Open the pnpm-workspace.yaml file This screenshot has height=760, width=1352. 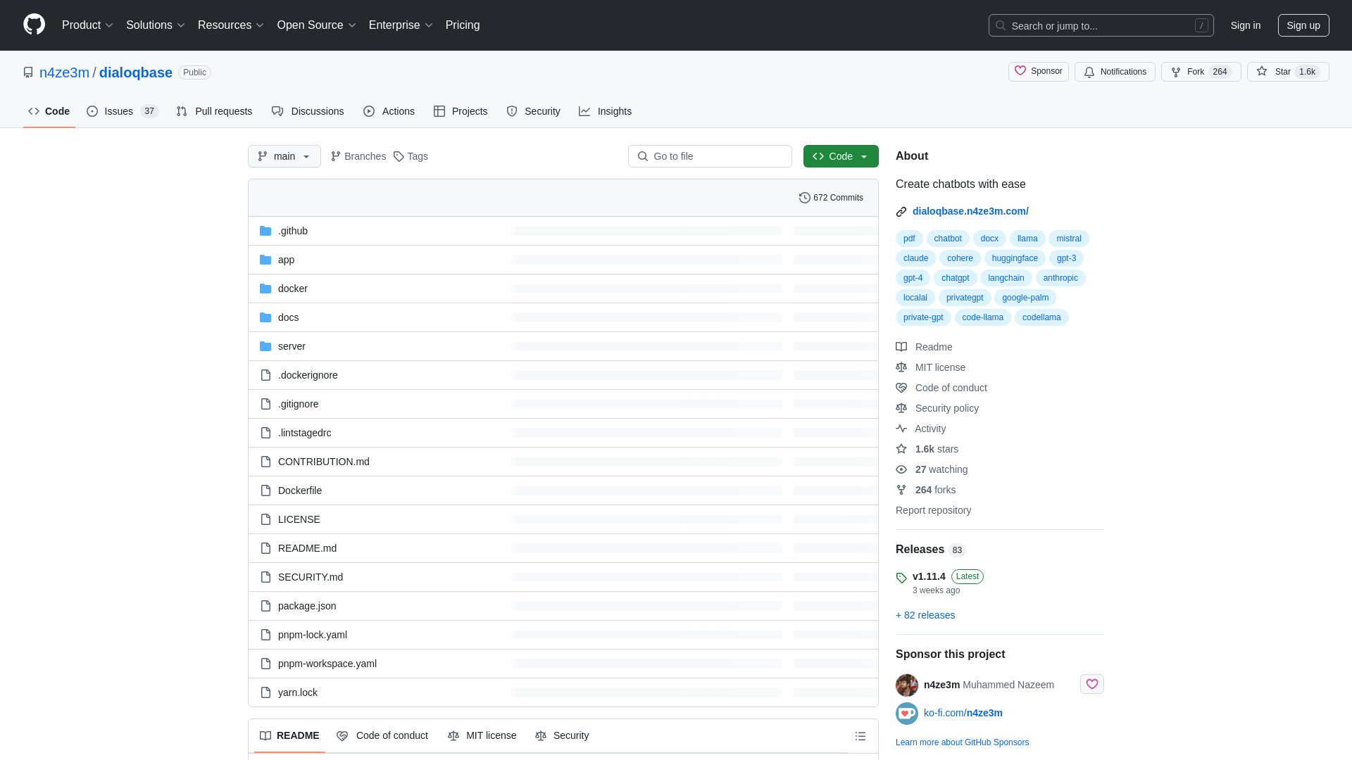click(327, 664)
